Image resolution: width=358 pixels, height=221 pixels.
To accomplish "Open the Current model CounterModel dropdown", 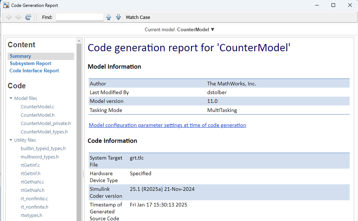I will [213, 29].
